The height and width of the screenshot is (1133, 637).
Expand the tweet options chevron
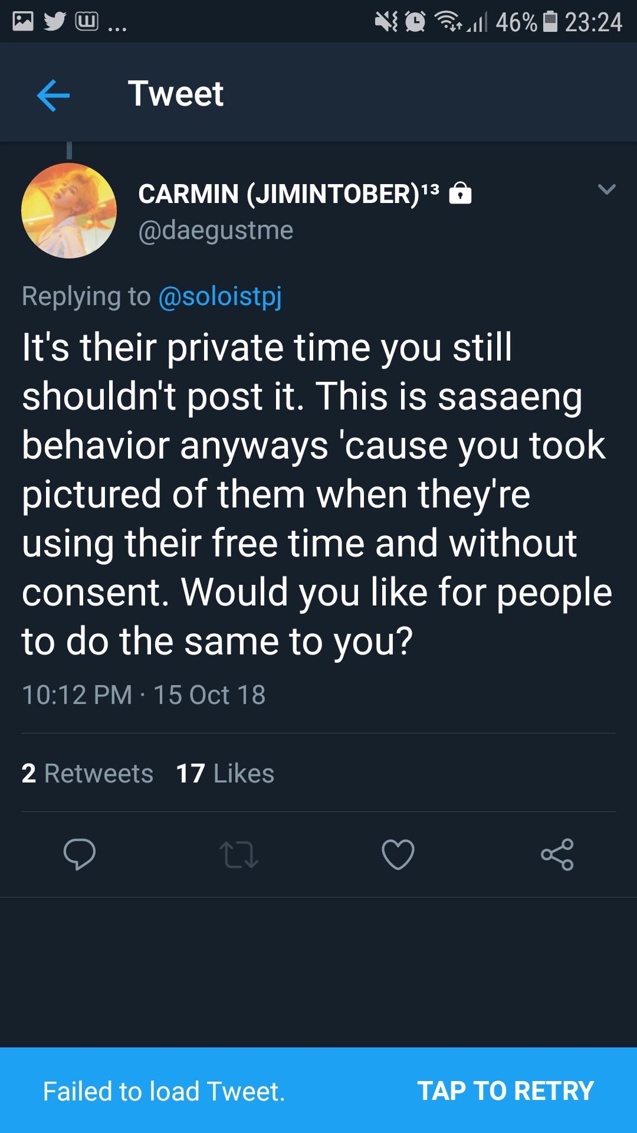pos(606,189)
